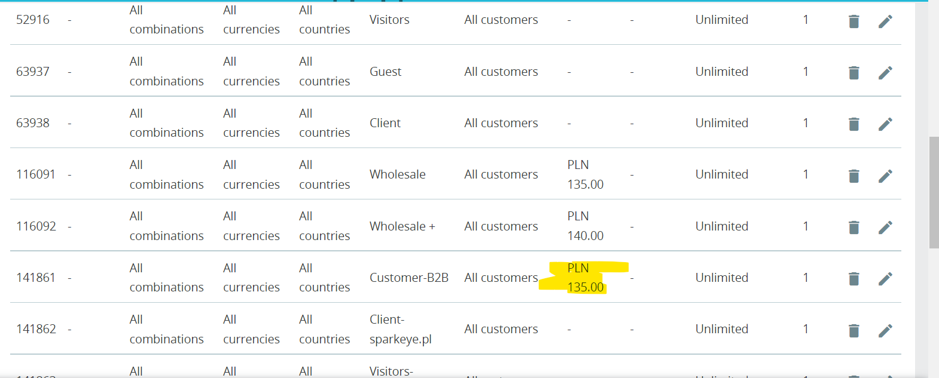Edit specific price row 63938

[886, 124]
